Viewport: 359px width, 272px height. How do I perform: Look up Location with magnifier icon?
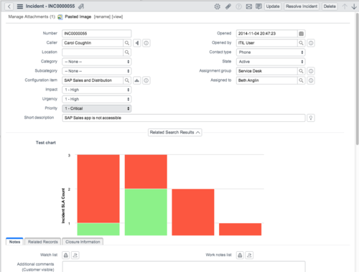pyautogui.click(x=127, y=52)
